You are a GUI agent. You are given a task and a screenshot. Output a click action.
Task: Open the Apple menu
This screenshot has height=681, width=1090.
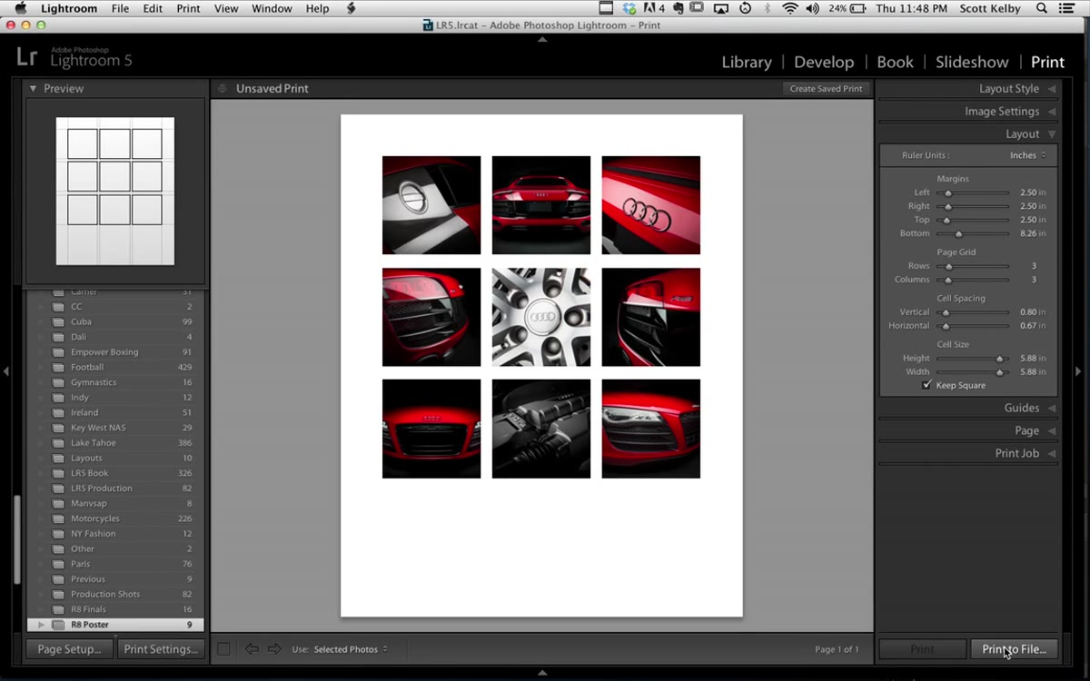(20, 8)
